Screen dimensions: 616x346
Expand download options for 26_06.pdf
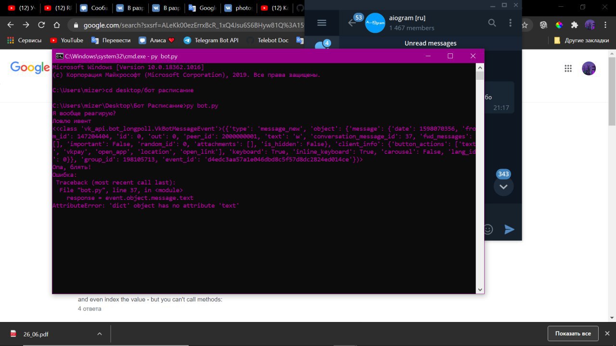coord(100,334)
